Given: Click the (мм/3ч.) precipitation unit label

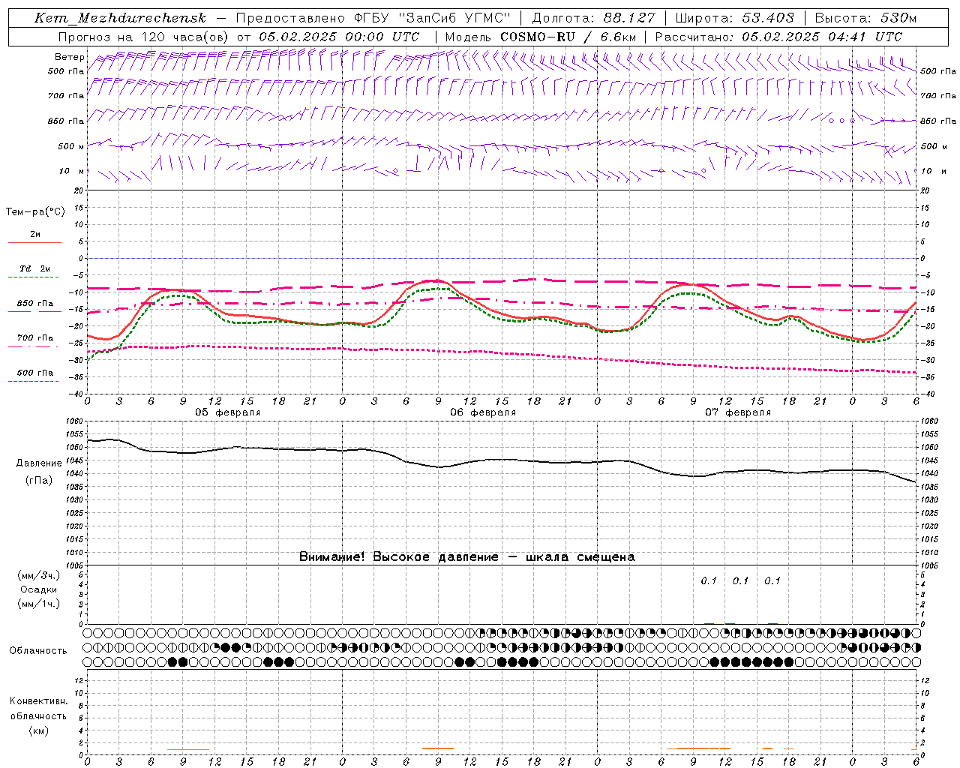Looking at the screenshot, I should [x=39, y=575].
